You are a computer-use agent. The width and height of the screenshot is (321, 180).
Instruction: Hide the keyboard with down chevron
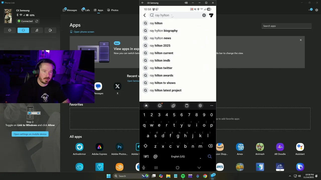199,168
